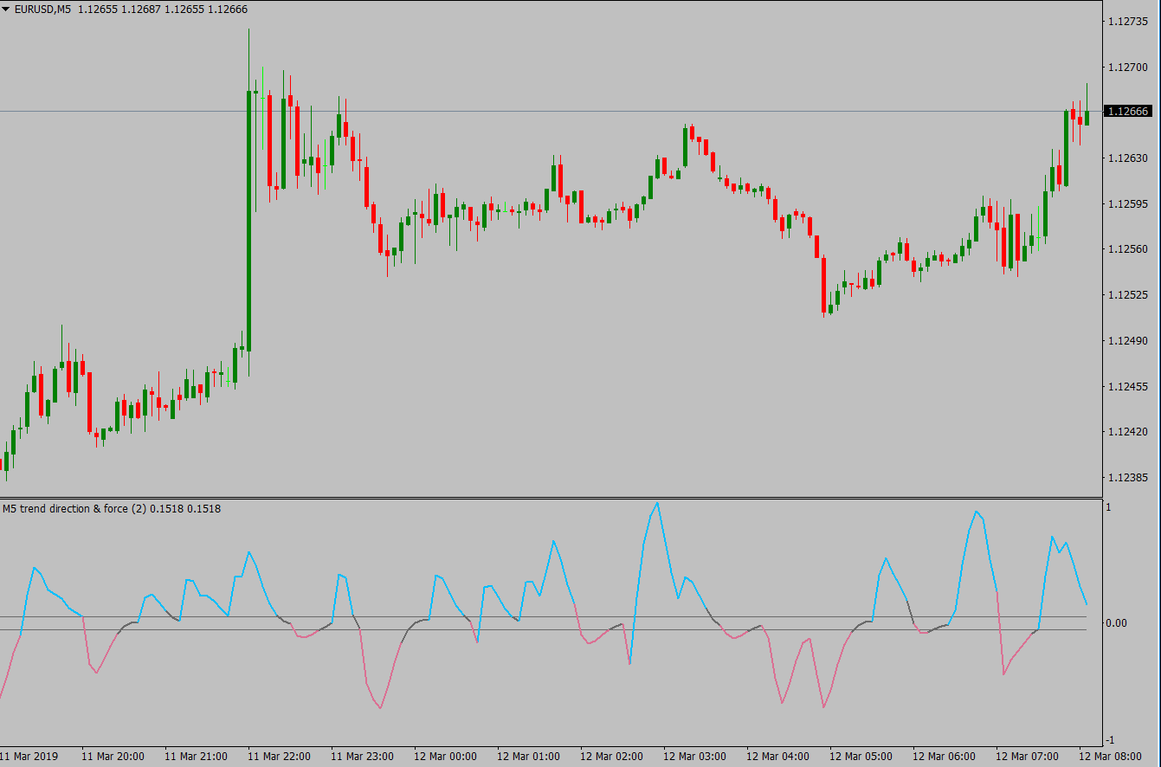Click the long red sell-off candle before 04:00
1161x767 pixels.
(x=823, y=286)
